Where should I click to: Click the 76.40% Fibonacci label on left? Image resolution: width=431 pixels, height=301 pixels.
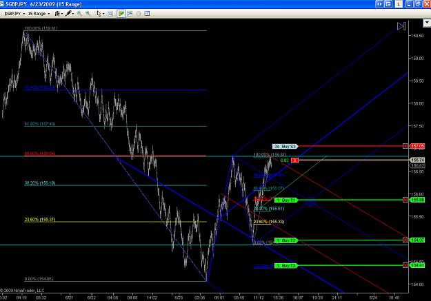[40, 87]
